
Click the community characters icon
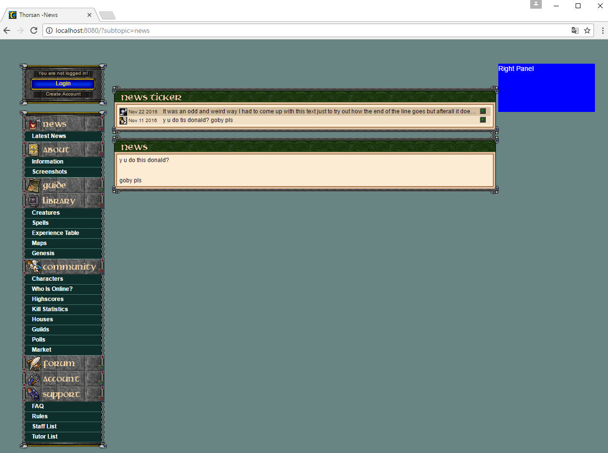33,267
